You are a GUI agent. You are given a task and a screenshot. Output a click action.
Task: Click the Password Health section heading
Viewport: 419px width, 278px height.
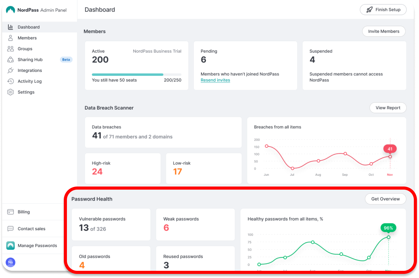click(92, 199)
